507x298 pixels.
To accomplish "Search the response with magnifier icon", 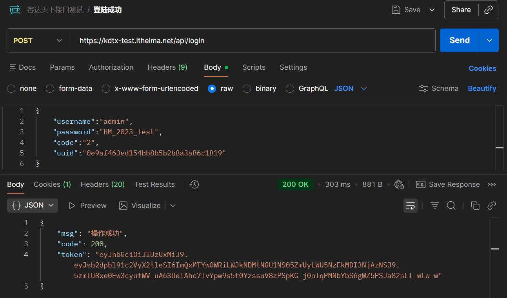I will pyautogui.click(x=451, y=206).
